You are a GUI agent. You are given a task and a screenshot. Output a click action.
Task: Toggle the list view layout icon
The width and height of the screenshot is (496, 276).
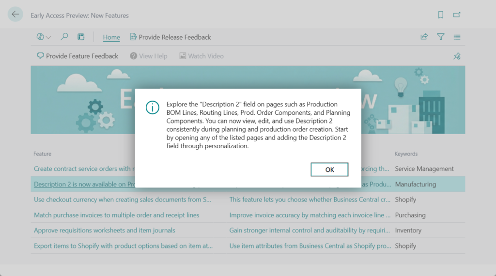coord(457,37)
